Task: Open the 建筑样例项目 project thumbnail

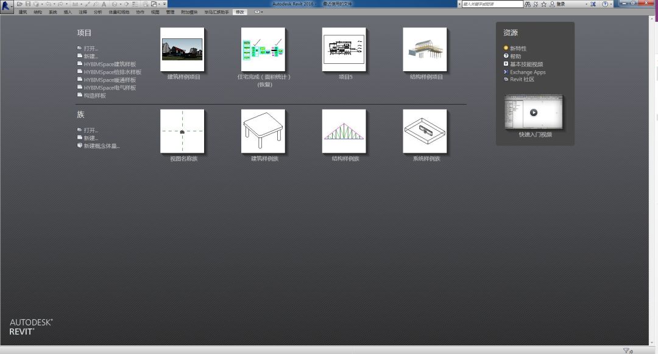Action: coord(183,49)
